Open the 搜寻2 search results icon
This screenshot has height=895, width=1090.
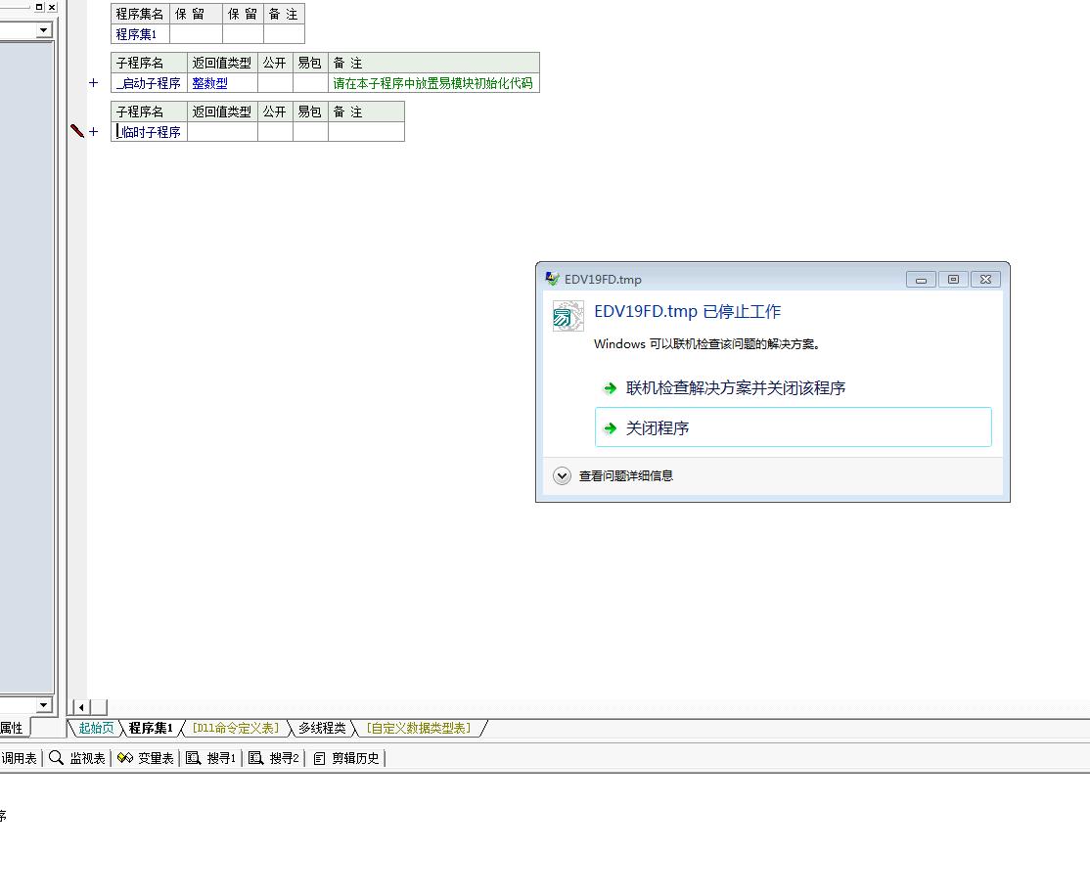pos(256,758)
